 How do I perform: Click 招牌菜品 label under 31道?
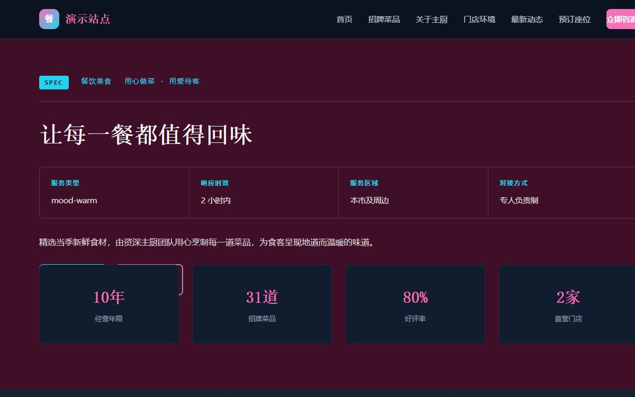(x=262, y=319)
